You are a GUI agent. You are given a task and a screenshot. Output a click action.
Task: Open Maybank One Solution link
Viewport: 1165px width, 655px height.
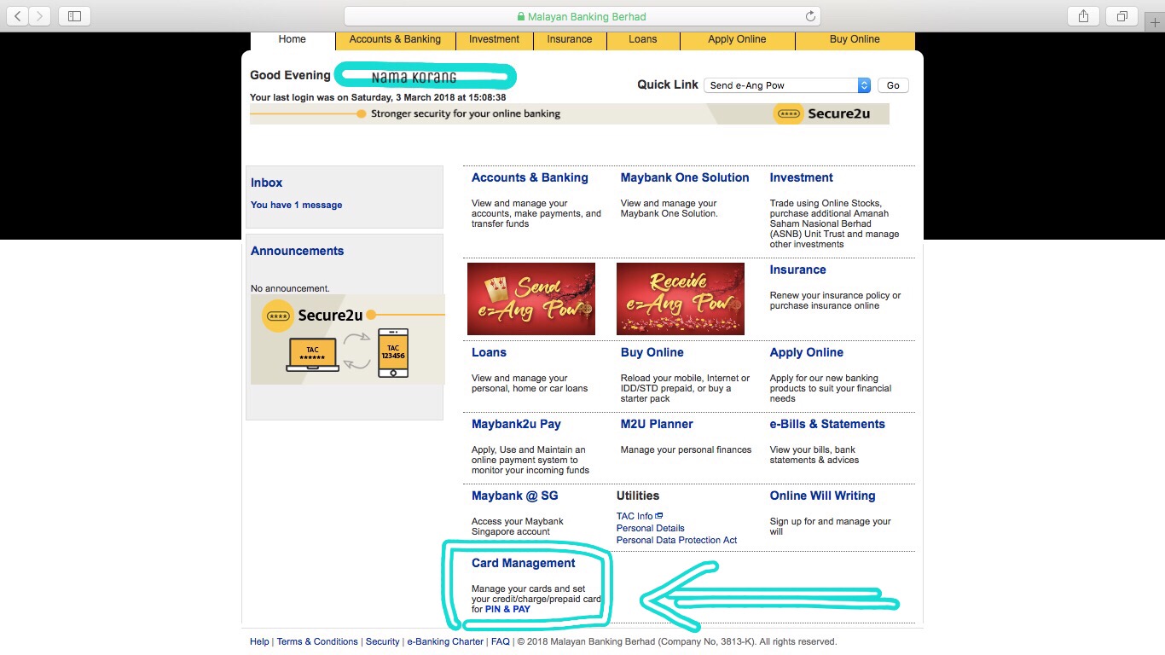[685, 177]
